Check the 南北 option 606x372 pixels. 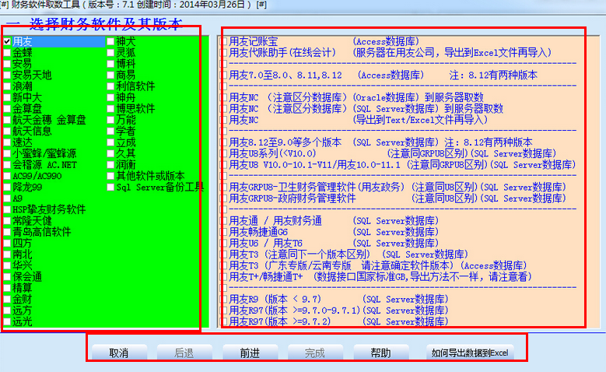(x=7, y=254)
